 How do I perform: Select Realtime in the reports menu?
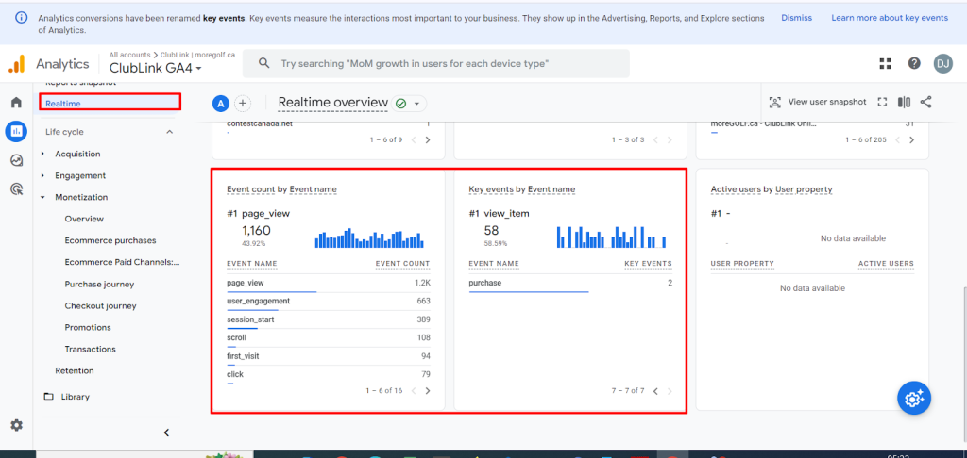point(63,103)
